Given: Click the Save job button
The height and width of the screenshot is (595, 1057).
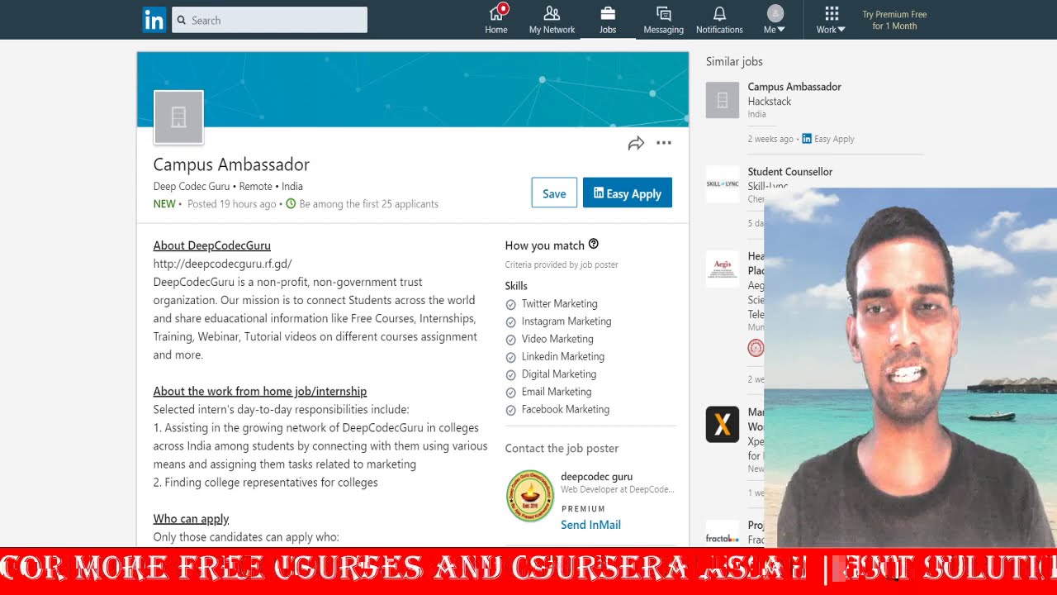Looking at the screenshot, I should pos(554,193).
